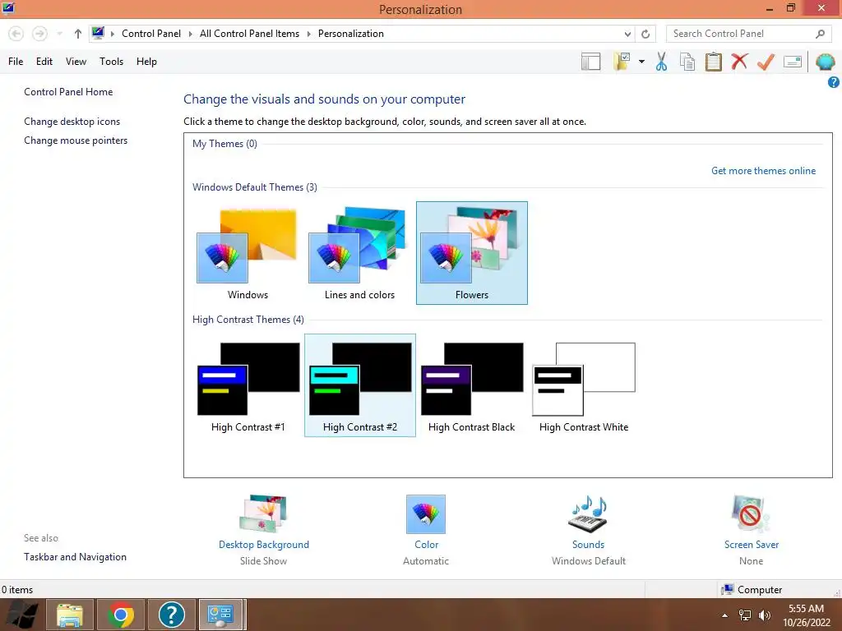Apply the High Contrast White theme
This screenshot has width=842, height=631.
(x=584, y=386)
